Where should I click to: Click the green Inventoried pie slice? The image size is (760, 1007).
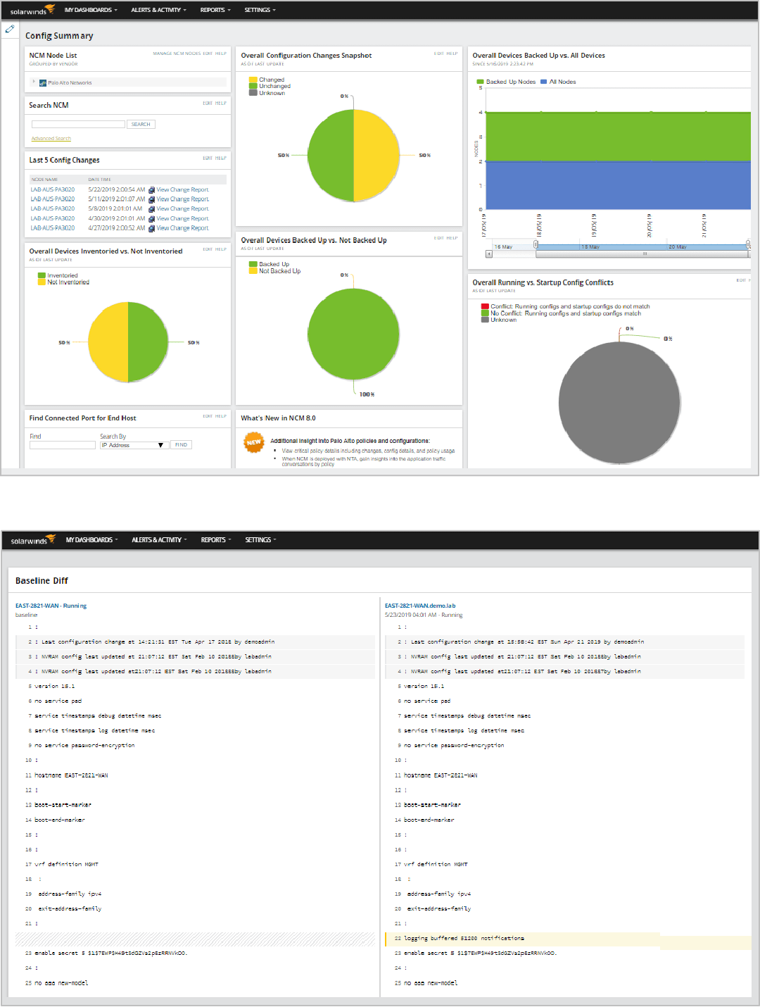148,342
